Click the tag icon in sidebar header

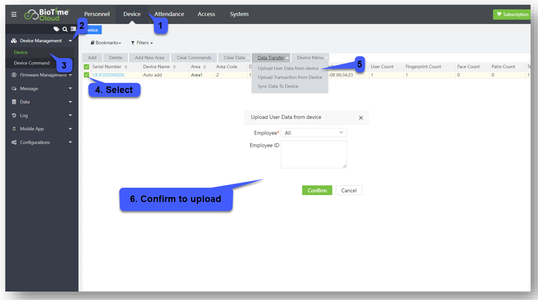coord(56,29)
